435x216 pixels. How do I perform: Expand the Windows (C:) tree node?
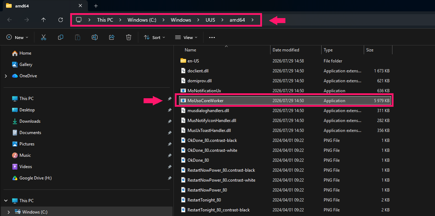[x=9, y=212]
